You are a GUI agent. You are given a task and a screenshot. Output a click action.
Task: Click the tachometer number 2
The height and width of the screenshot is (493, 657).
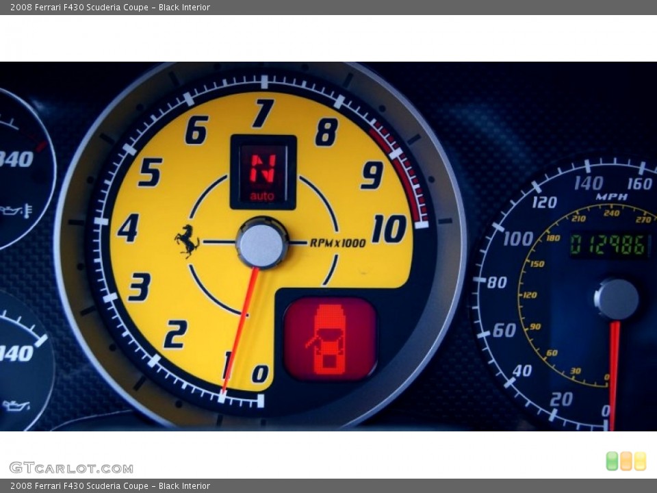point(176,334)
